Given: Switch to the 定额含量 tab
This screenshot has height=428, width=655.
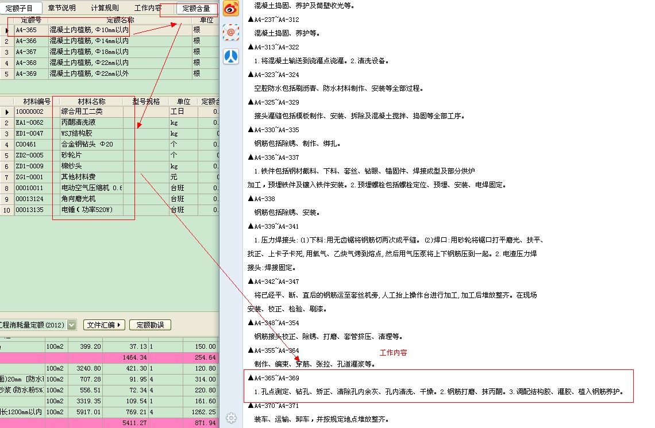Looking at the screenshot, I should tap(196, 8).
